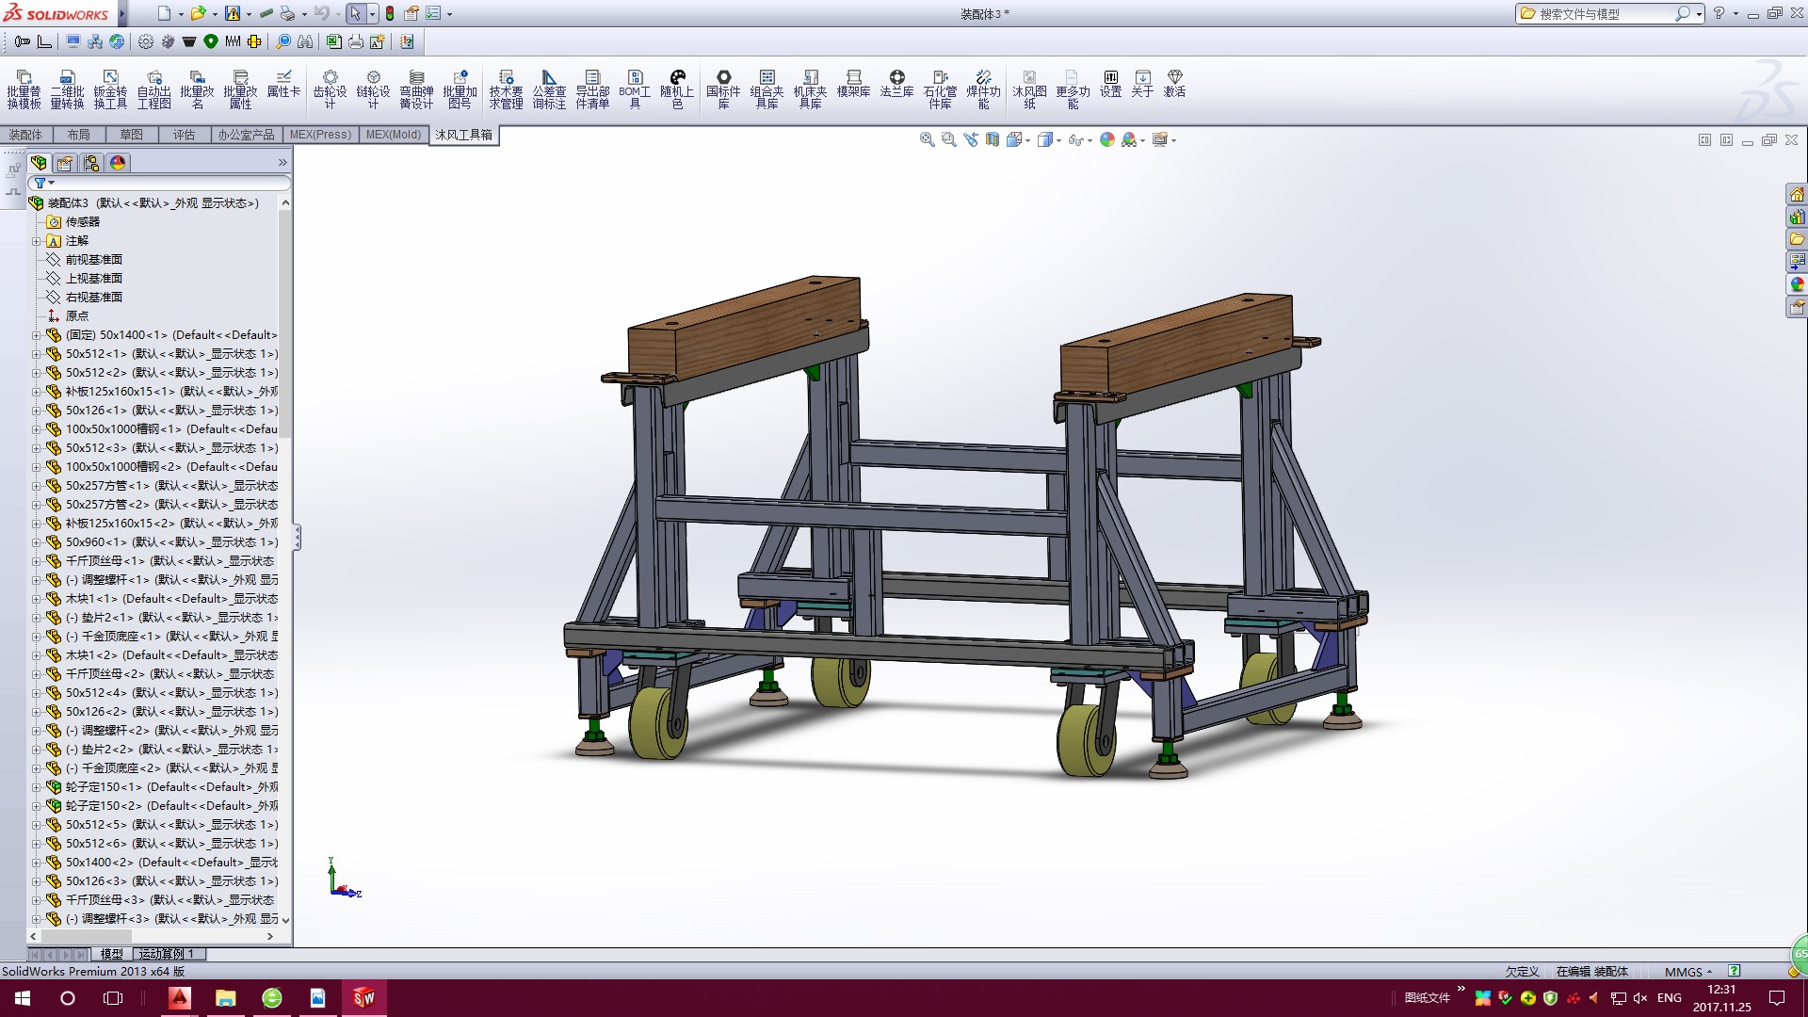The height and width of the screenshot is (1017, 1808).
Task: Click the Zoom to Fit magnifier icon
Action: click(927, 139)
